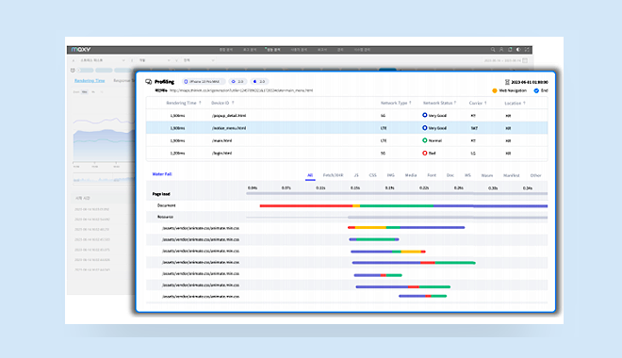Toggle the End checkbox in the legend
The image size is (622, 358).
pyautogui.click(x=536, y=90)
